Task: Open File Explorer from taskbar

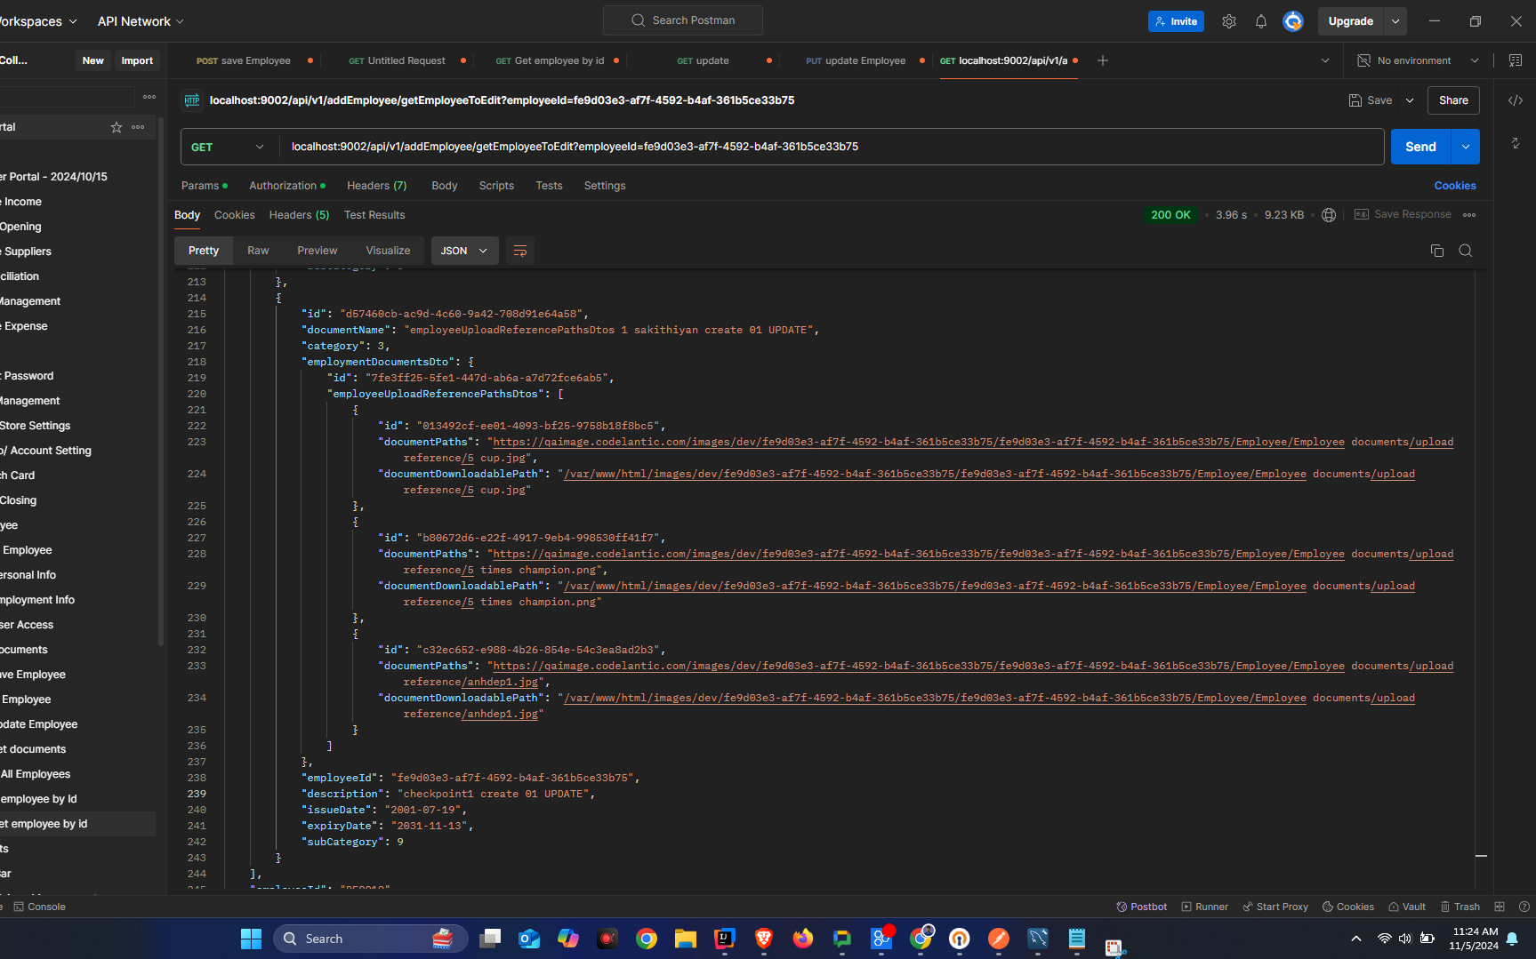Action: point(686,939)
